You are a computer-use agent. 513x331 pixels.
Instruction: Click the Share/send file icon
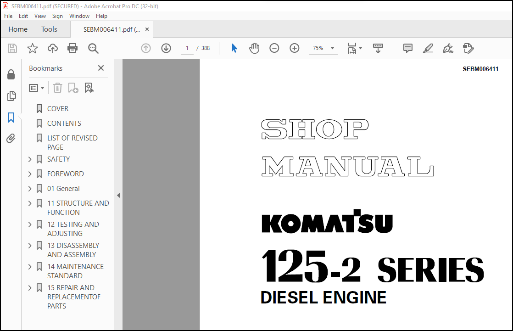(468, 49)
